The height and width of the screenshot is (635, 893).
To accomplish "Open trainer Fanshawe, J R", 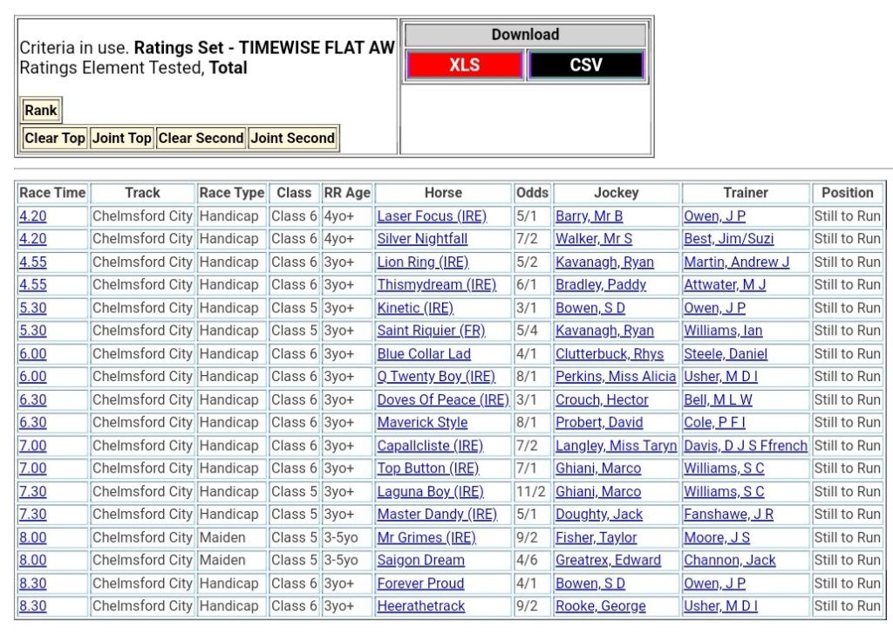I will click(728, 515).
